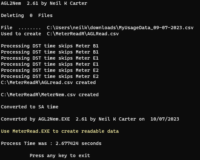The width and height of the screenshot is (200, 160).
Task: Click the AGL2Nem 2.61 header line
Action: tap(44, 3)
